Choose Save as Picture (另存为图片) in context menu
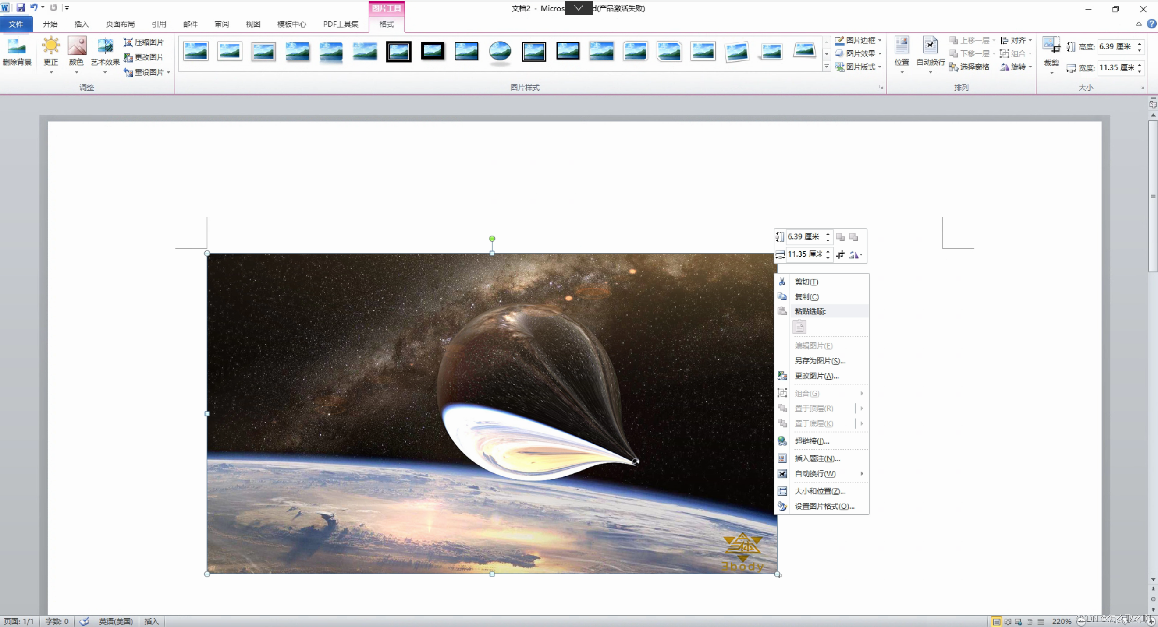 pos(820,361)
